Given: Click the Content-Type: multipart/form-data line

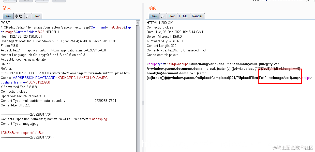Looking at the screenshot, I should tap(58, 101).
